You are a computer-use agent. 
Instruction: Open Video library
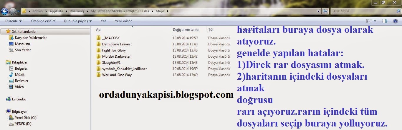click(x=19, y=87)
